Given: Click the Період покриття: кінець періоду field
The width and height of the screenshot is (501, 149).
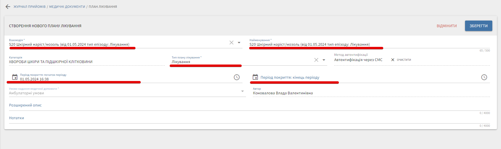Looking at the screenshot, I should click(x=368, y=78).
